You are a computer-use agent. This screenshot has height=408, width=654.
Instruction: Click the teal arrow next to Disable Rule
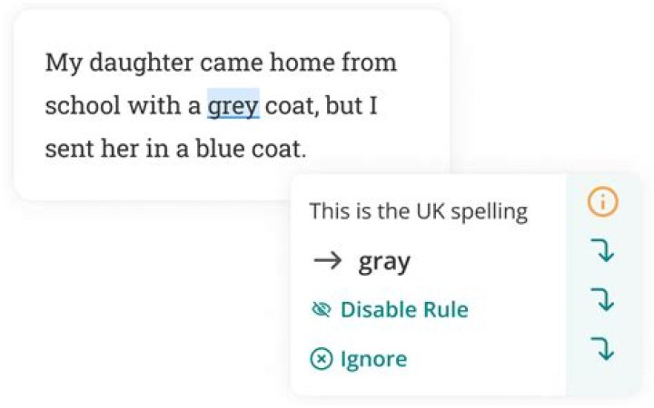[602, 299]
